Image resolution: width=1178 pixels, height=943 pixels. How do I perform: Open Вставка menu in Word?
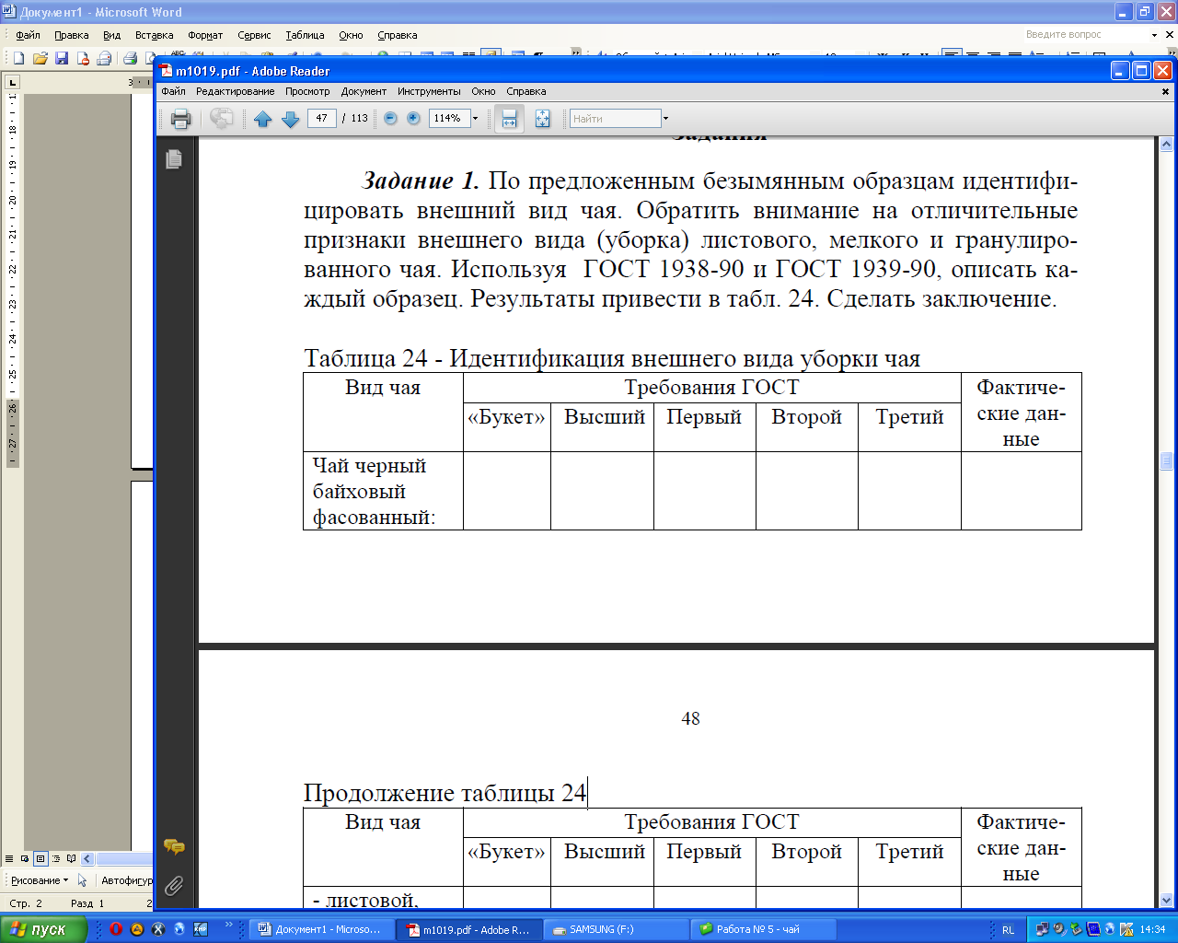click(x=154, y=35)
